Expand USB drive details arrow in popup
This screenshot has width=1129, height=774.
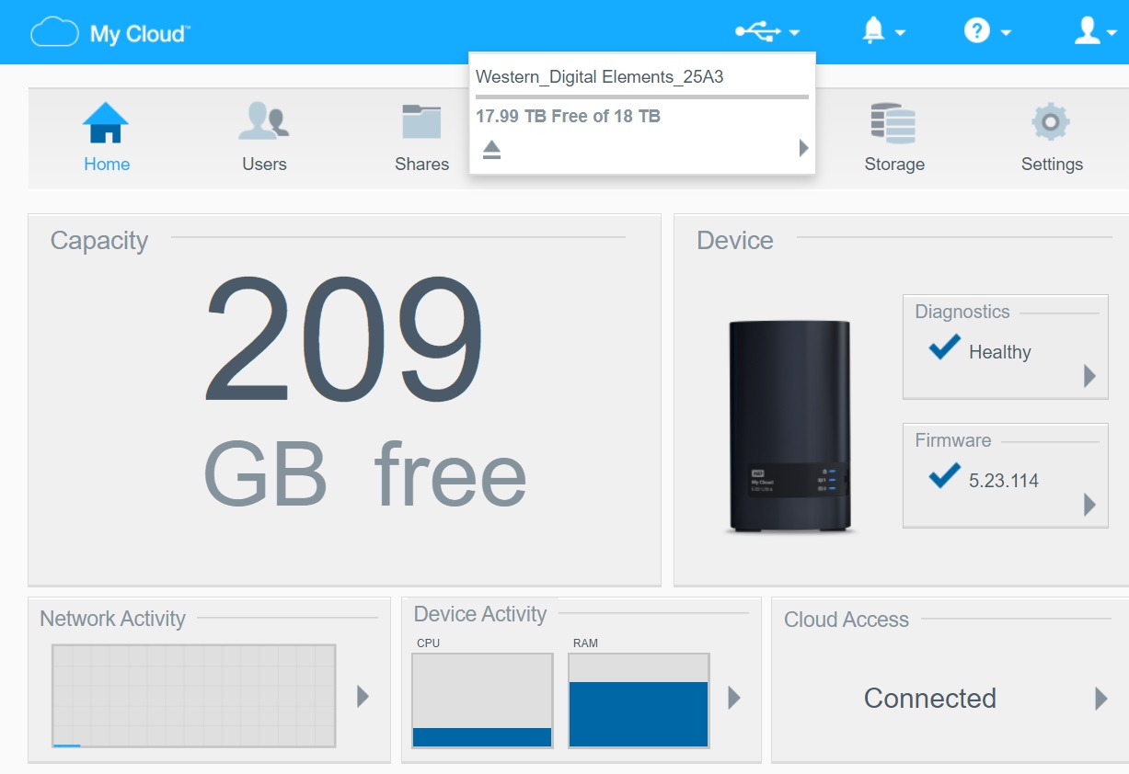pyautogui.click(x=803, y=148)
